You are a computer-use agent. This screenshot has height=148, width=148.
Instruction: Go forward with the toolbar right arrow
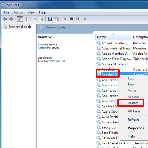pos(11,19)
